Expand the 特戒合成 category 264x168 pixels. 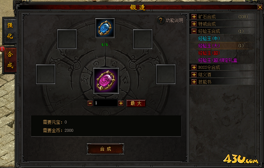coord(194,24)
